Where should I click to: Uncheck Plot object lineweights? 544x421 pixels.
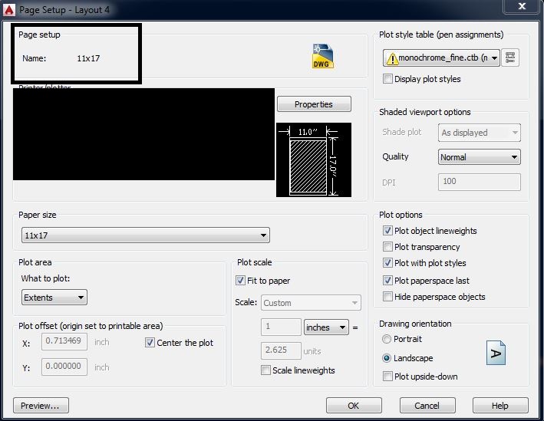point(387,231)
